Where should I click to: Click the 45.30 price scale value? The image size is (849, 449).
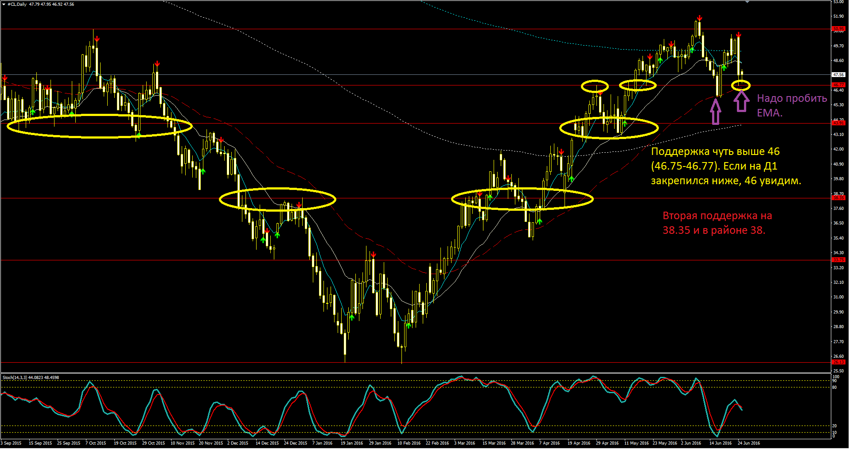pyautogui.click(x=838, y=105)
